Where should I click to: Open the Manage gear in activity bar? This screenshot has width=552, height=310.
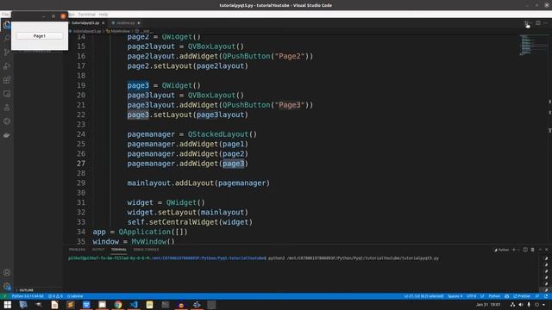(7, 286)
